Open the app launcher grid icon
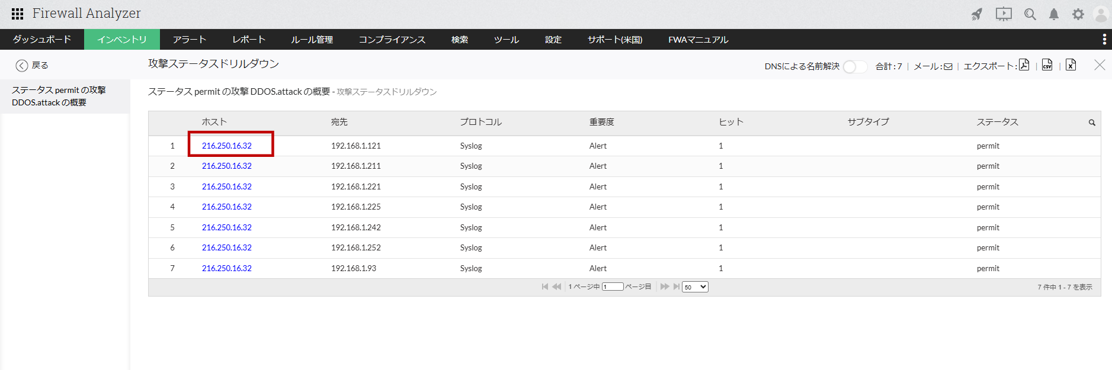 [x=17, y=14]
